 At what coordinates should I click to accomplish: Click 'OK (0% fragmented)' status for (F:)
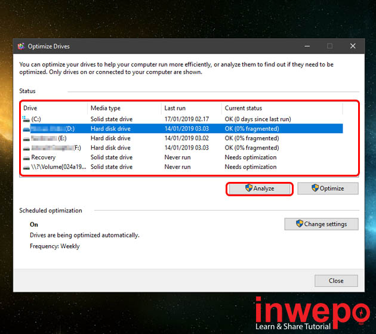tap(252, 148)
